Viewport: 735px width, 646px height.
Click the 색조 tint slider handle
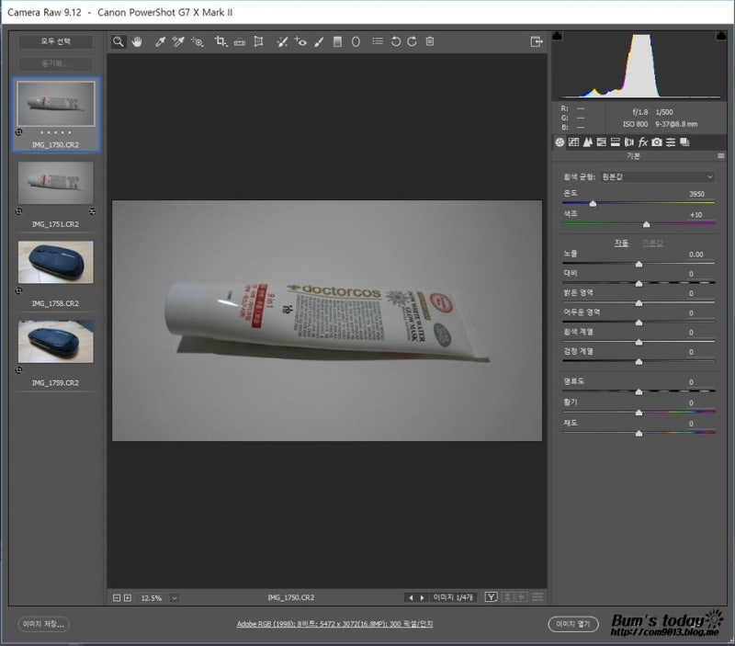[647, 224]
